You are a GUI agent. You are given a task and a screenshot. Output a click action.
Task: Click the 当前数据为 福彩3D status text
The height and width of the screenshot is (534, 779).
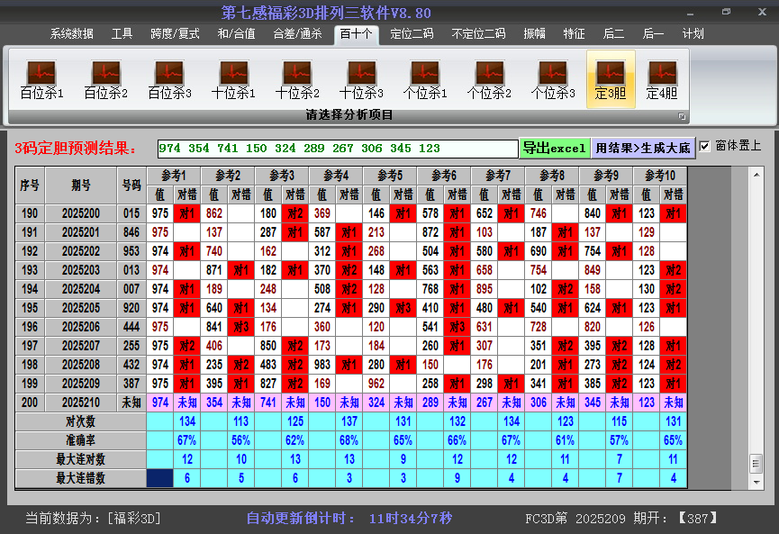coord(94,519)
